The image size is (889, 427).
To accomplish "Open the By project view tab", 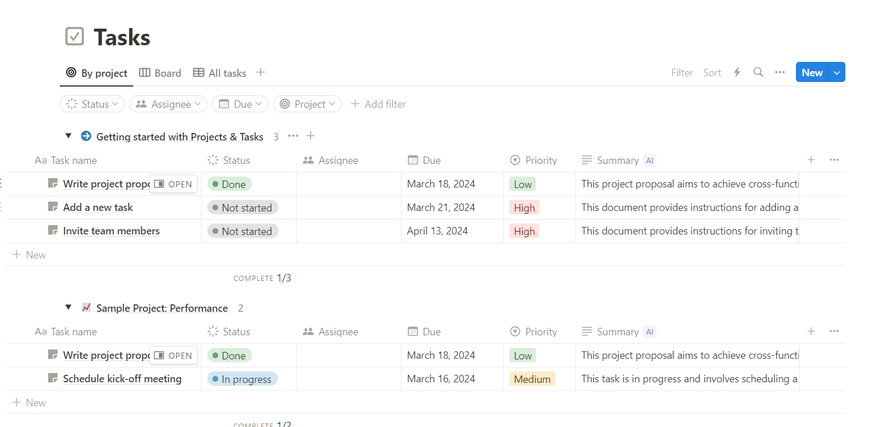I will click(96, 73).
